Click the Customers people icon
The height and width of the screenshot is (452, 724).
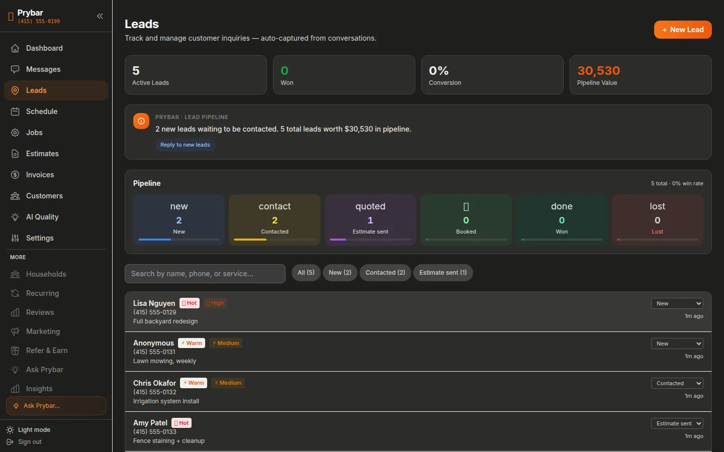15,196
